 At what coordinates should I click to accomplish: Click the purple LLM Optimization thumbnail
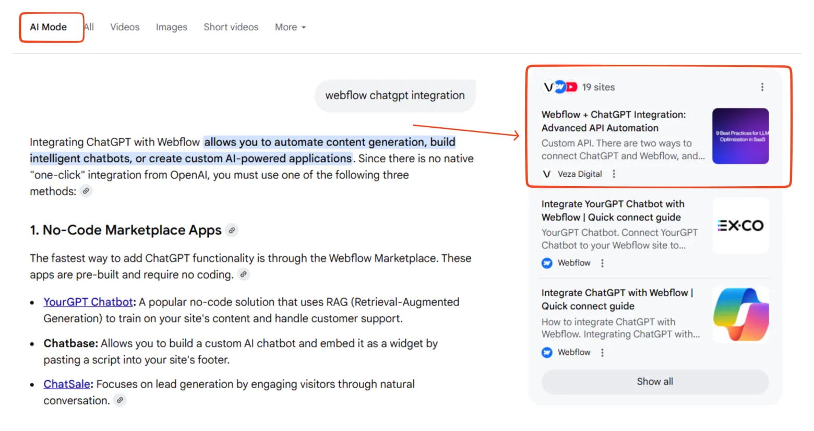tap(740, 136)
